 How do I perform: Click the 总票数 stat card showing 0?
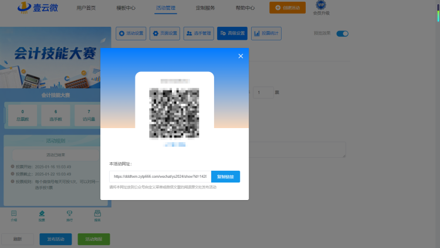(23, 115)
